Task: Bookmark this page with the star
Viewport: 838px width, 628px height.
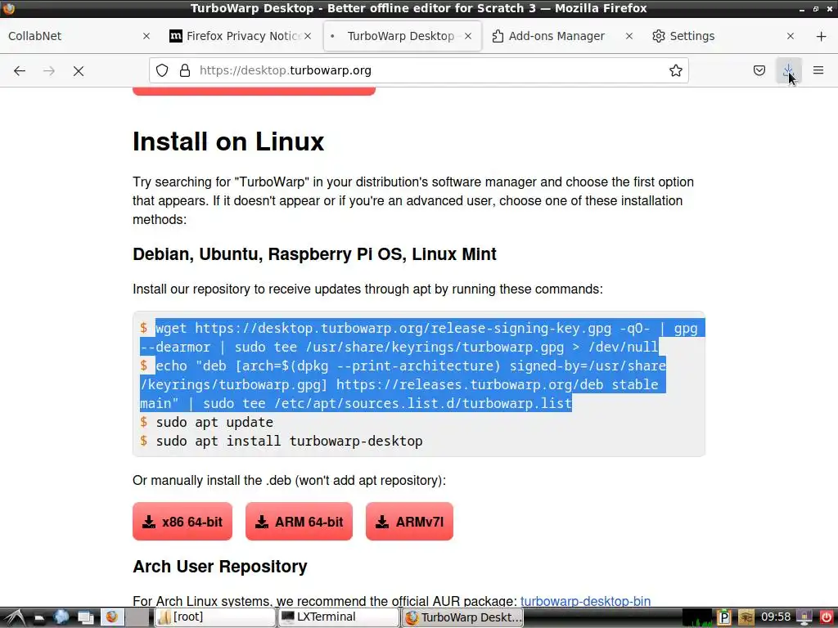Action: click(675, 70)
